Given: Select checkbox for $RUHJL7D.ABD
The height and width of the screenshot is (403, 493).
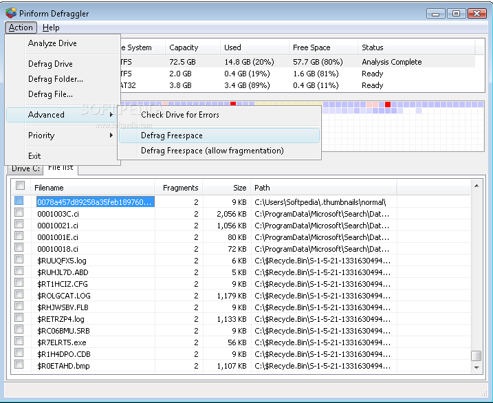Looking at the screenshot, I should click(x=19, y=271).
